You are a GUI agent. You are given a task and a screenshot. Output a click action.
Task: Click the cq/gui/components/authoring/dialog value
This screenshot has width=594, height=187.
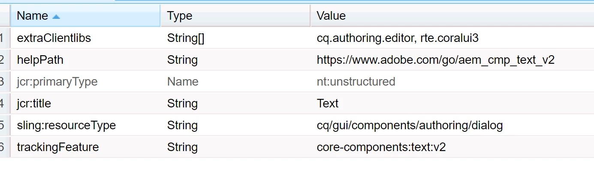tap(410, 125)
